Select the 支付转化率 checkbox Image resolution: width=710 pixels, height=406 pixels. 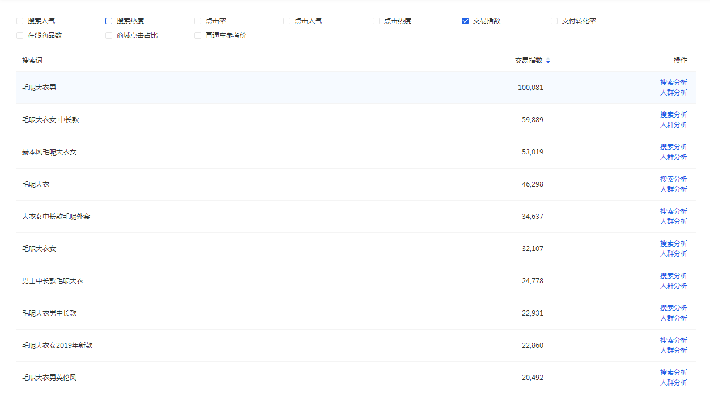554,21
